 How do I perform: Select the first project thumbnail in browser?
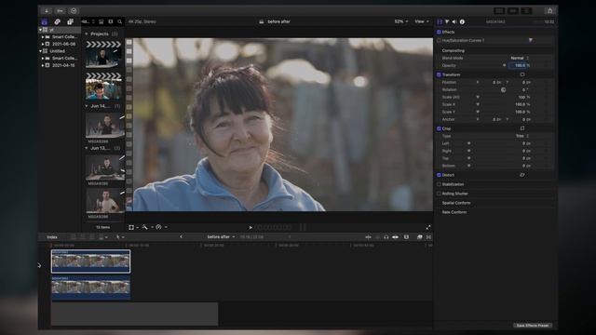[103, 54]
